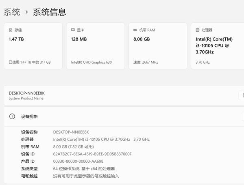Screen dimensions: 244x185
Task: Click the 系统类型 row showing 64 位操作系统
Action: point(84,169)
